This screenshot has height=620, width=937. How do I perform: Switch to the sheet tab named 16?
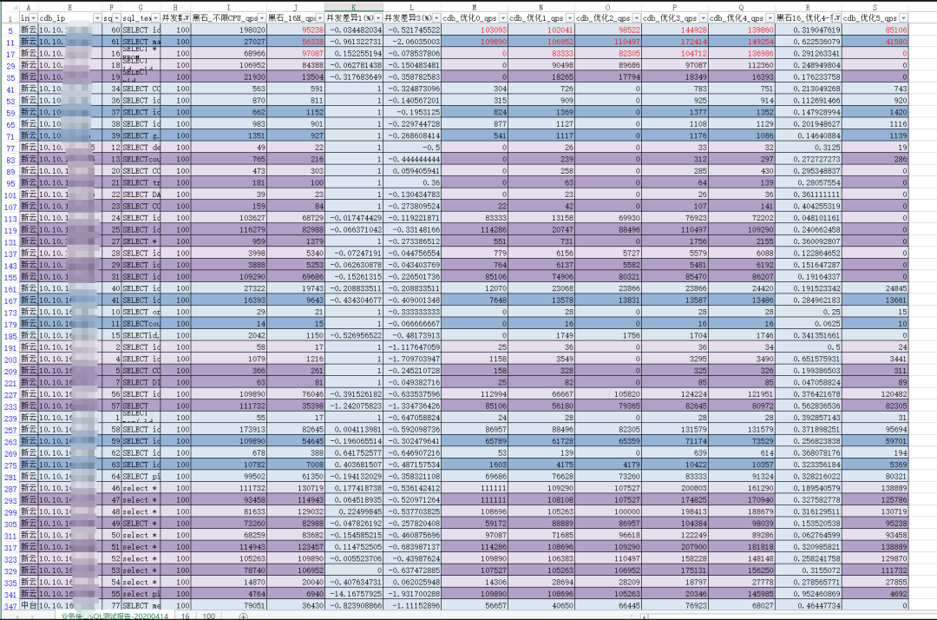point(186,616)
